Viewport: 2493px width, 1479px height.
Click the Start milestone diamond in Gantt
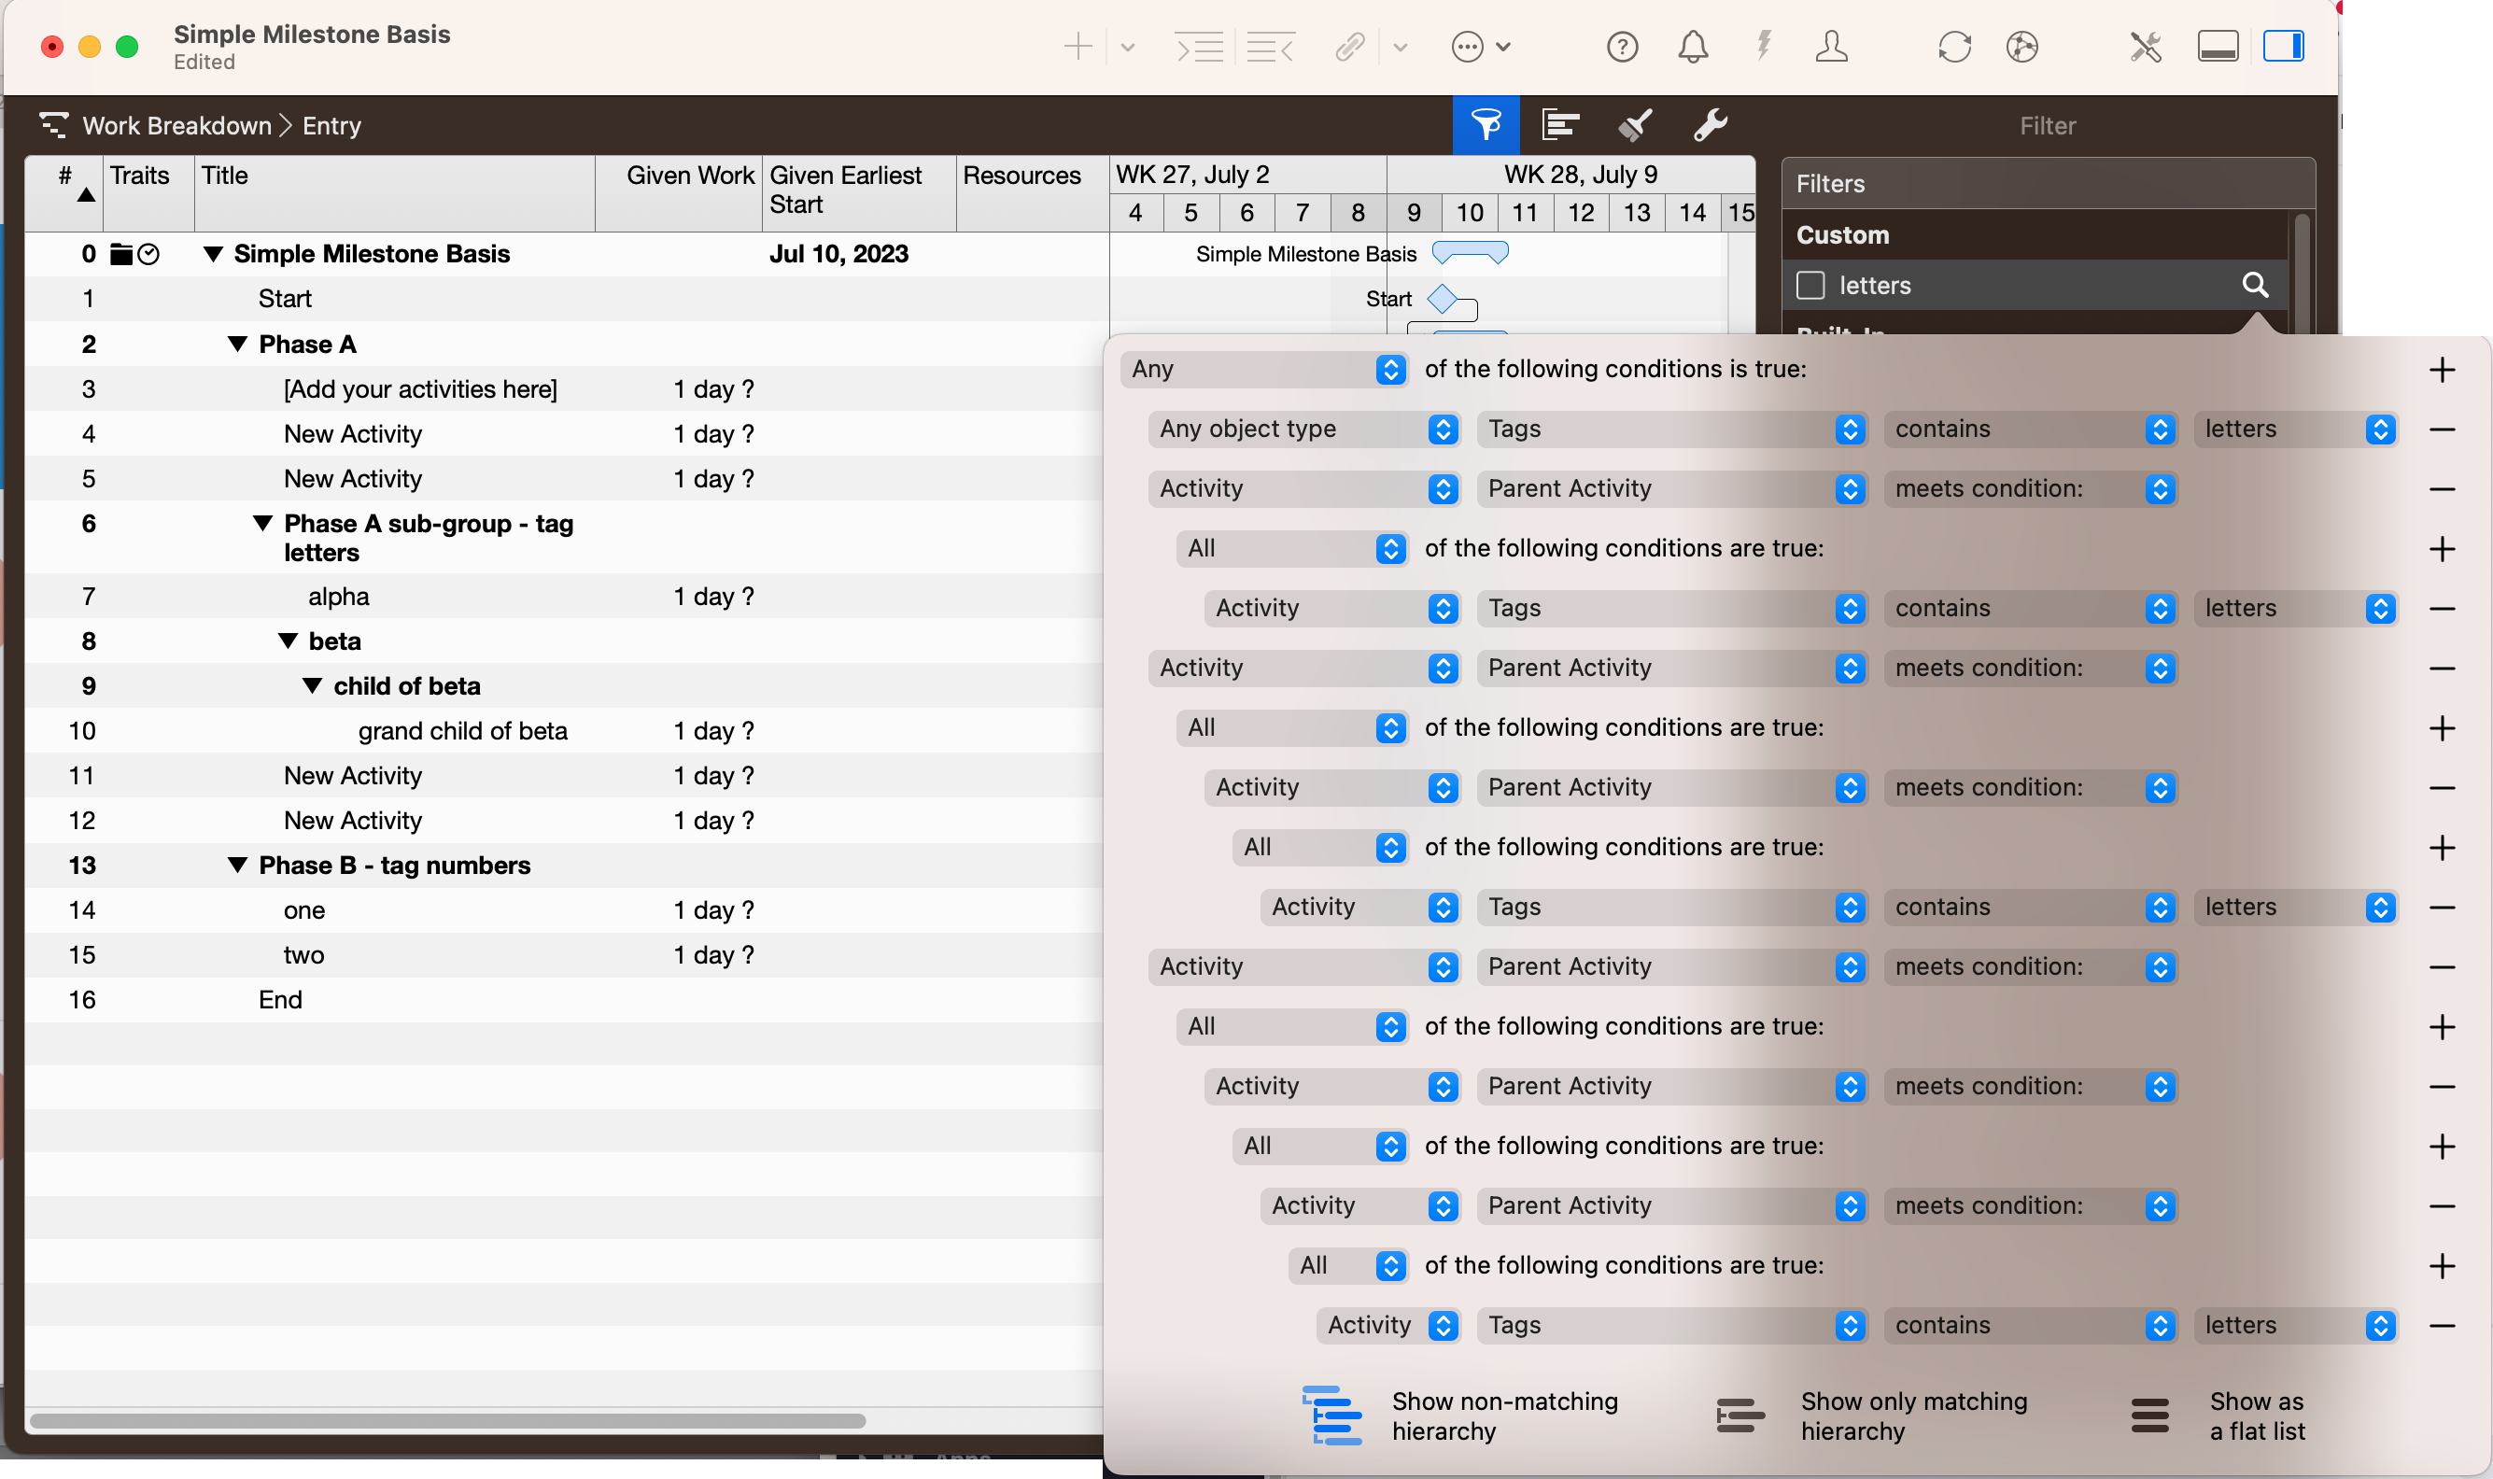coord(1442,298)
